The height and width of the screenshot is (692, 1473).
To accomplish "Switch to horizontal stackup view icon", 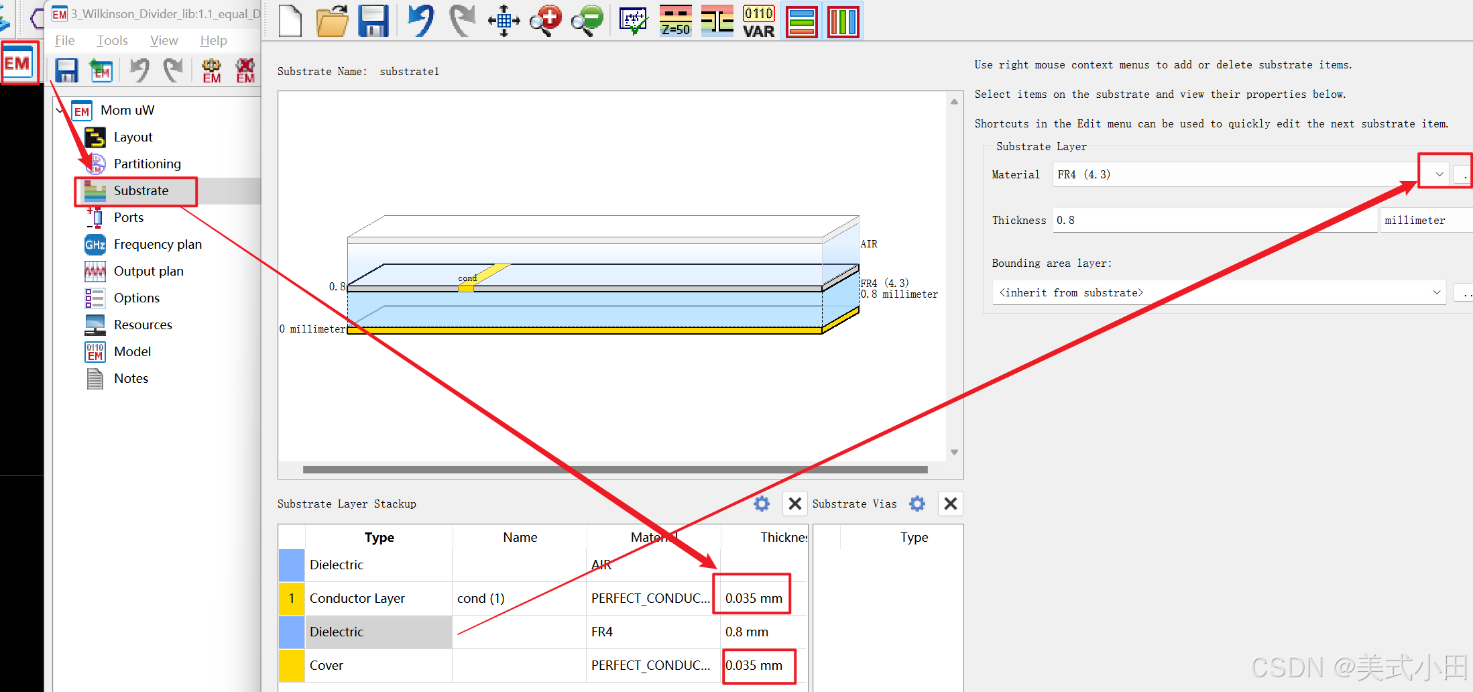I will pyautogui.click(x=801, y=21).
